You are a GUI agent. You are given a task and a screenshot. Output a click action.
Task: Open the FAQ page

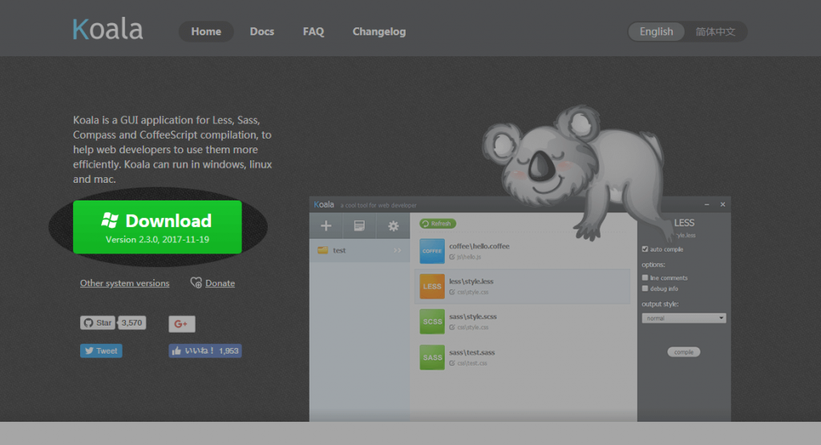(313, 31)
